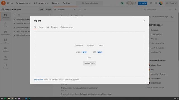Click the Learn more link
Image resolution: width=179 pixels, height=100 pixels.
tap(39, 80)
